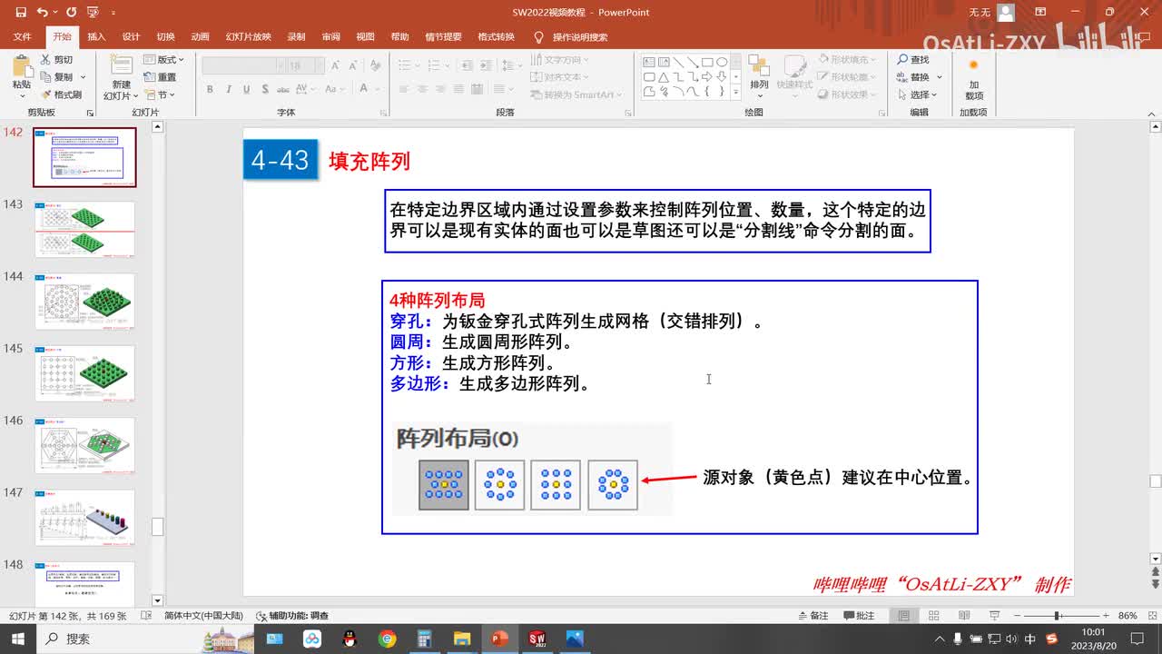This screenshot has width=1162, height=654.
Task: Switch to the Animations (动画) tab
Action: [200, 37]
